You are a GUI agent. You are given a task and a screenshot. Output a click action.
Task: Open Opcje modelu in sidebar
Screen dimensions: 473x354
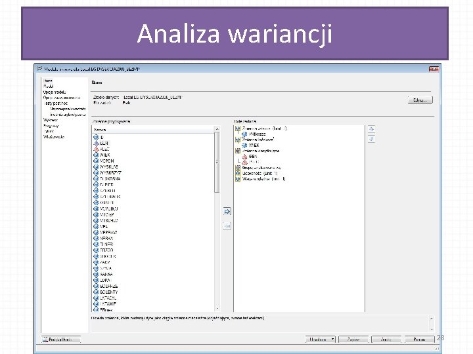coord(55,92)
